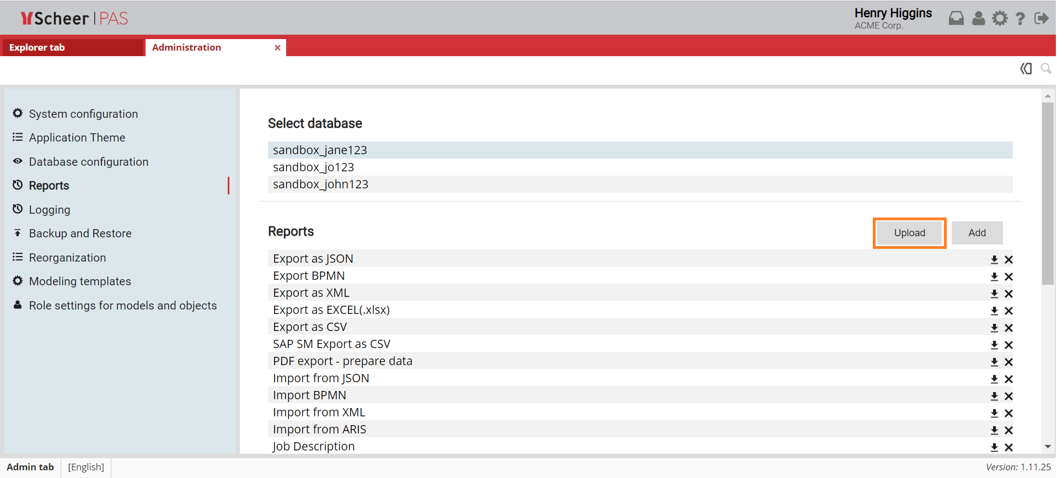This screenshot has height=478, width=1057.
Task: Click the user profile icon
Action: tap(978, 19)
